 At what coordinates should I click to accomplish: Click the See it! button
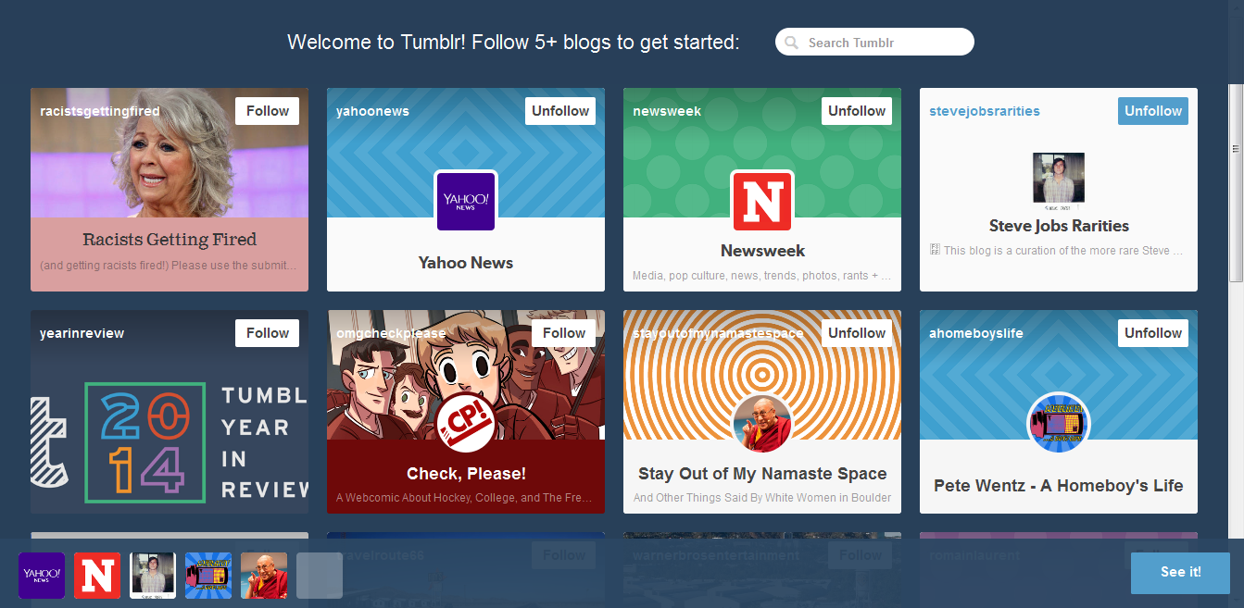(1180, 573)
